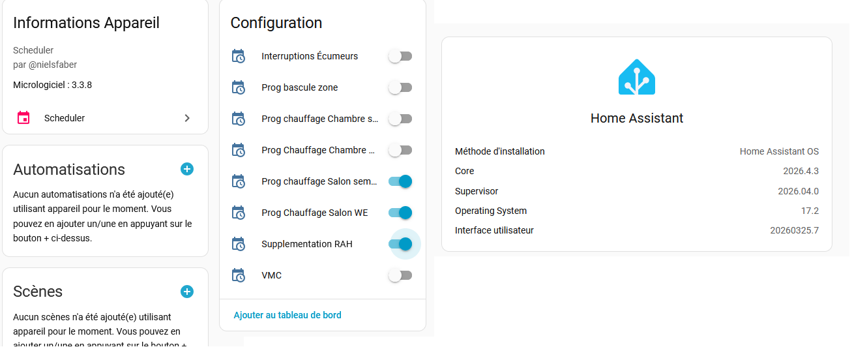Expand Scheduler entry with chevron arrow

187,118
